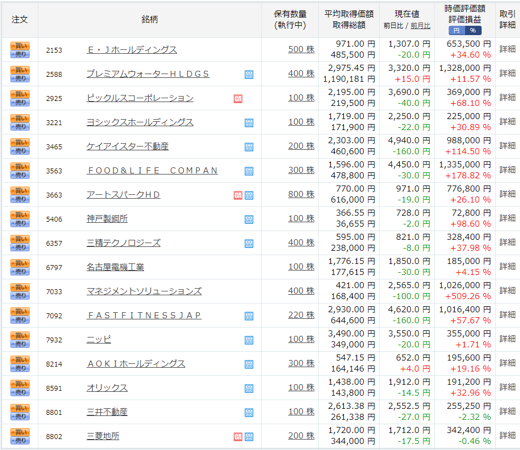Open the 名古屋電機工業 stock link

pos(115,267)
